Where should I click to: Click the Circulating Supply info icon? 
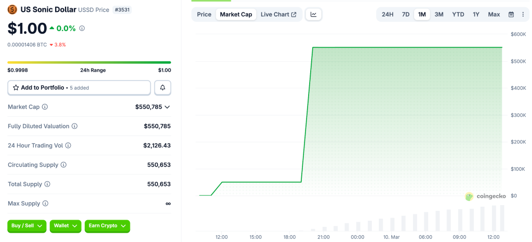click(x=63, y=165)
